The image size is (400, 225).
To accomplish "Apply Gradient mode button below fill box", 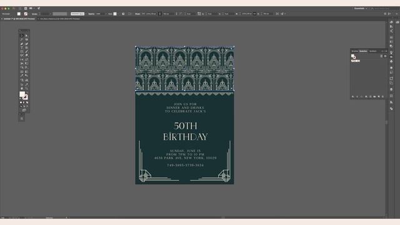I will (x=24, y=102).
